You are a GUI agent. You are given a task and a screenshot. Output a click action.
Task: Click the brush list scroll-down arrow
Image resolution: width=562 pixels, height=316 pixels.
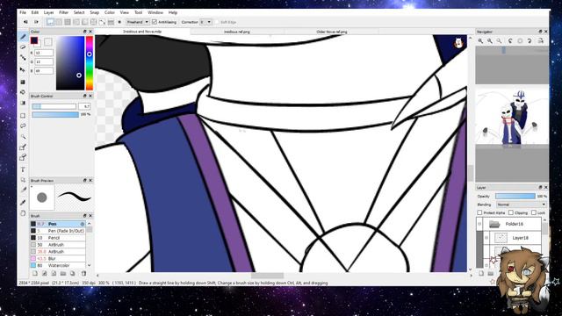(90, 265)
